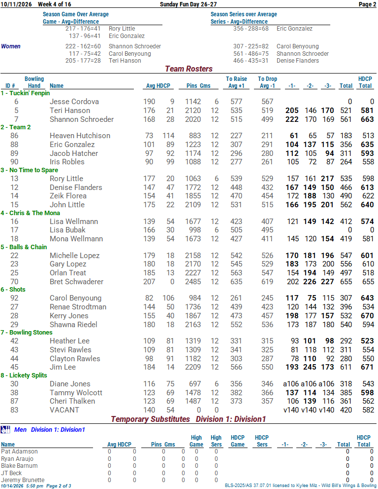This screenshot has width=378, height=489.
Task: Select the Team Rosters section title
Action: click(189, 69)
